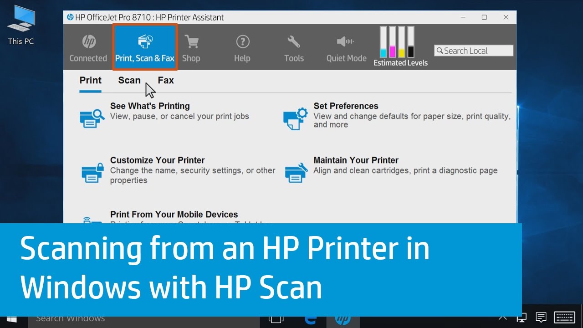Switch to the Print tab
The image size is (583, 328).
(x=91, y=81)
